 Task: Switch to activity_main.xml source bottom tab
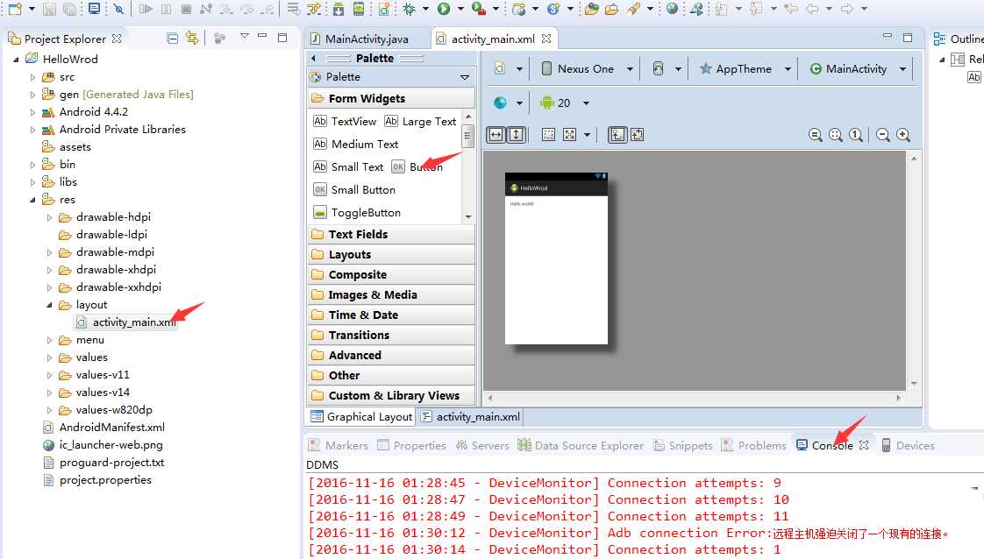[471, 417]
